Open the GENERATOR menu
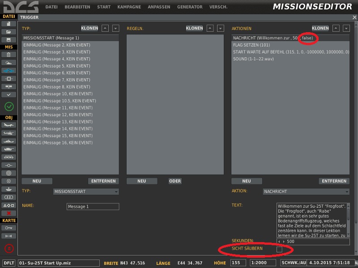The height and width of the screenshot is (268, 358). pyautogui.click(x=190, y=7)
